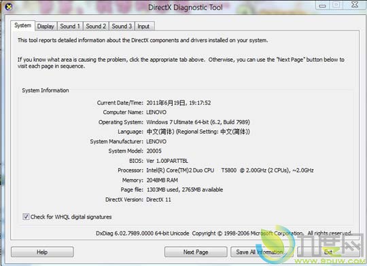Click the System Information group label
Viewport: 367px width, 266px height.
coord(46,90)
